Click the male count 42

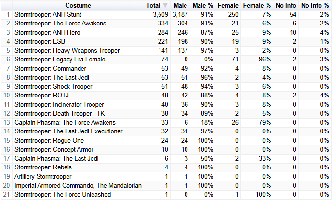[185, 96]
